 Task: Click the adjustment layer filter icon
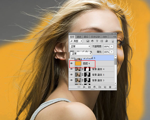(92, 41)
